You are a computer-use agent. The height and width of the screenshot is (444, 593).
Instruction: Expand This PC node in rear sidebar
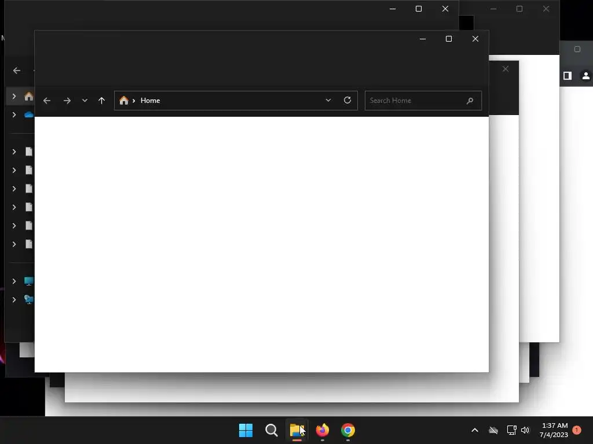pos(14,282)
